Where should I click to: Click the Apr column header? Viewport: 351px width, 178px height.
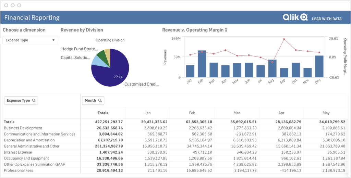tap(281, 113)
